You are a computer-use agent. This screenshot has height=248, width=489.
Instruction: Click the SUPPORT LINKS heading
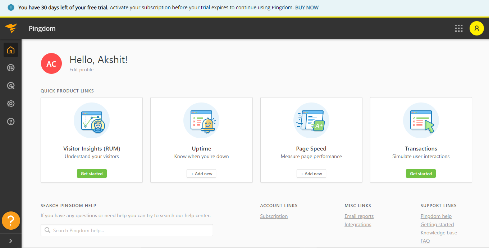(x=439, y=206)
